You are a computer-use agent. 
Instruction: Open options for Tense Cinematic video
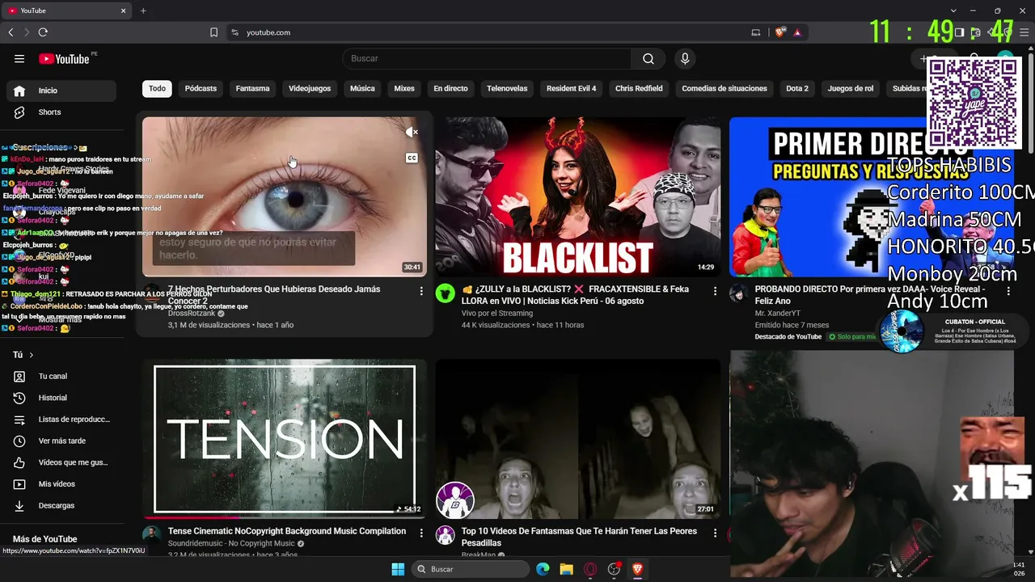[x=421, y=533]
